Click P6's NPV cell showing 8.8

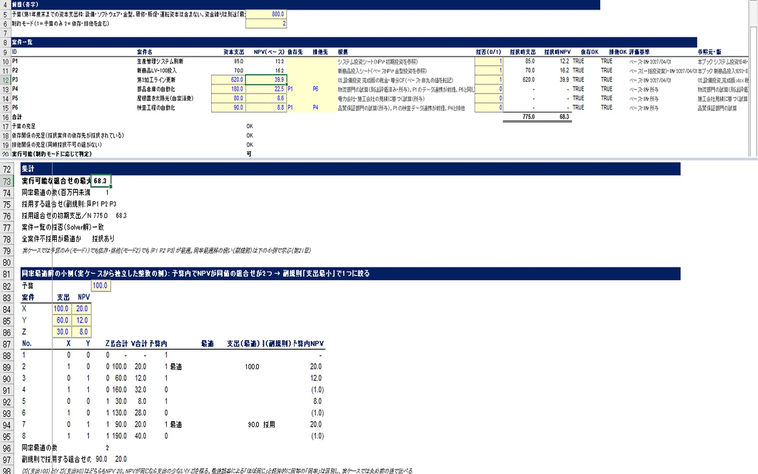coord(266,108)
